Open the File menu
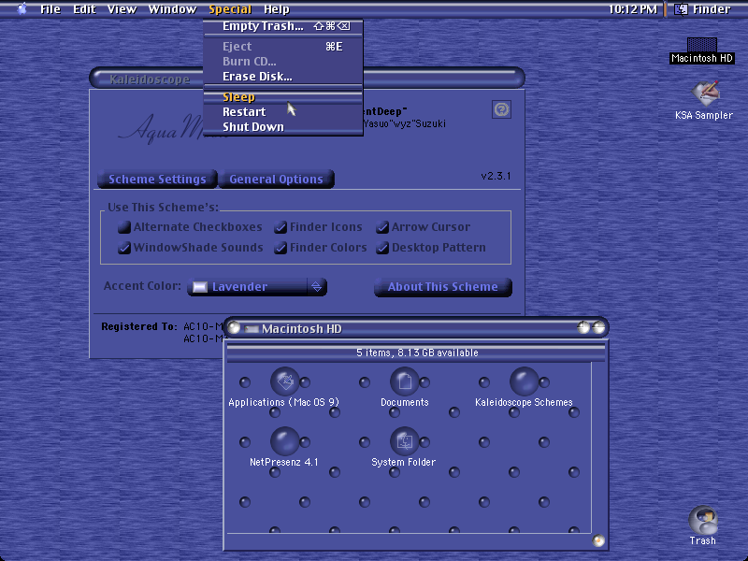The image size is (748, 561). [50, 9]
